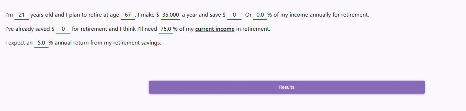Edit the "I expect an" return rate input
The width and height of the screenshot is (466, 111).
pyautogui.click(x=41, y=43)
